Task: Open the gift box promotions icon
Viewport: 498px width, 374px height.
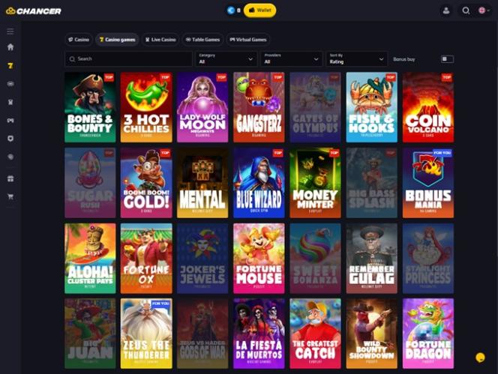Action: pos(10,178)
